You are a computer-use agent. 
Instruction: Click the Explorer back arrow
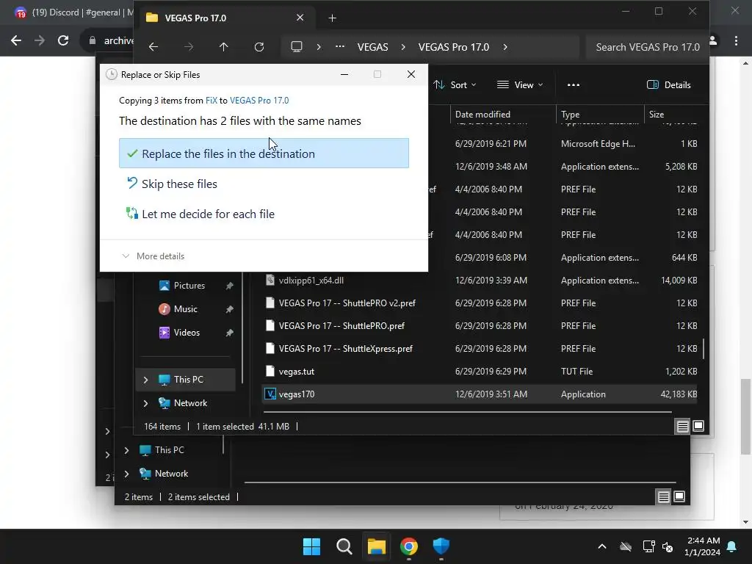coord(153,47)
